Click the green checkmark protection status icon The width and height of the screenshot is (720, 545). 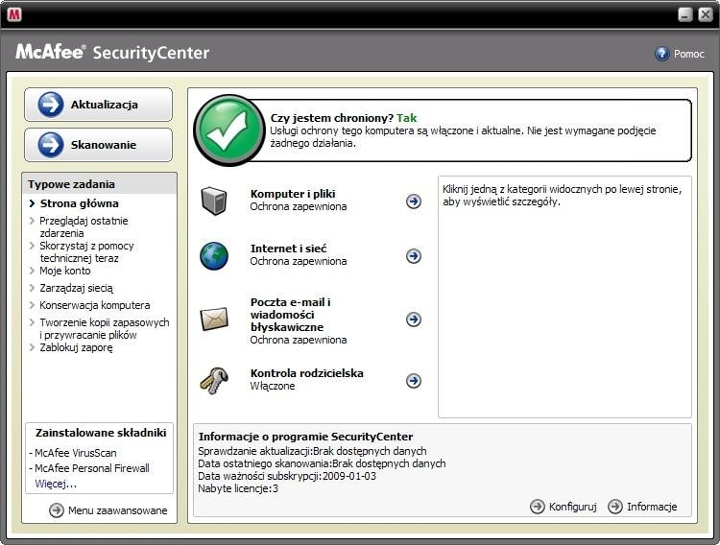coord(227,130)
